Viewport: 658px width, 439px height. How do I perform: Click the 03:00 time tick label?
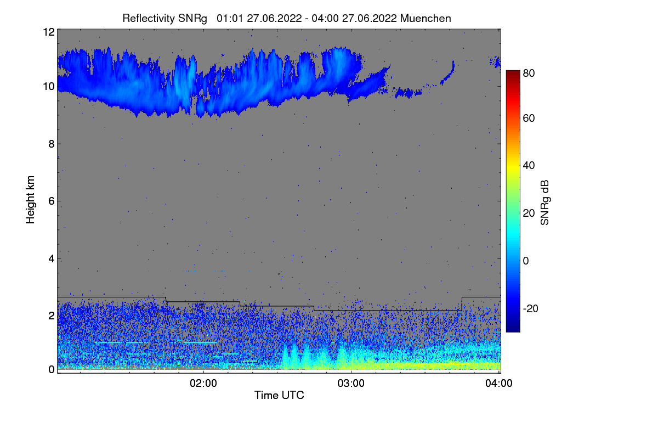tap(351, 384)
